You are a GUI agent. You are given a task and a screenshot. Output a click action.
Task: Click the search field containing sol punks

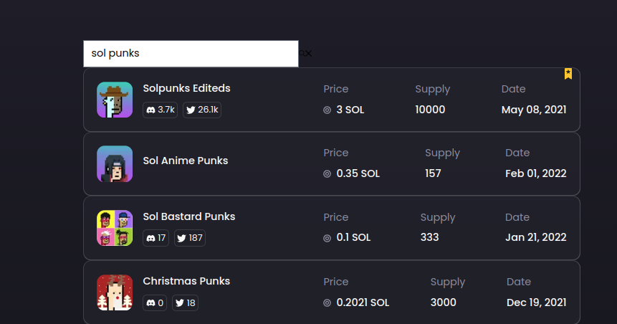click(191, 54)
